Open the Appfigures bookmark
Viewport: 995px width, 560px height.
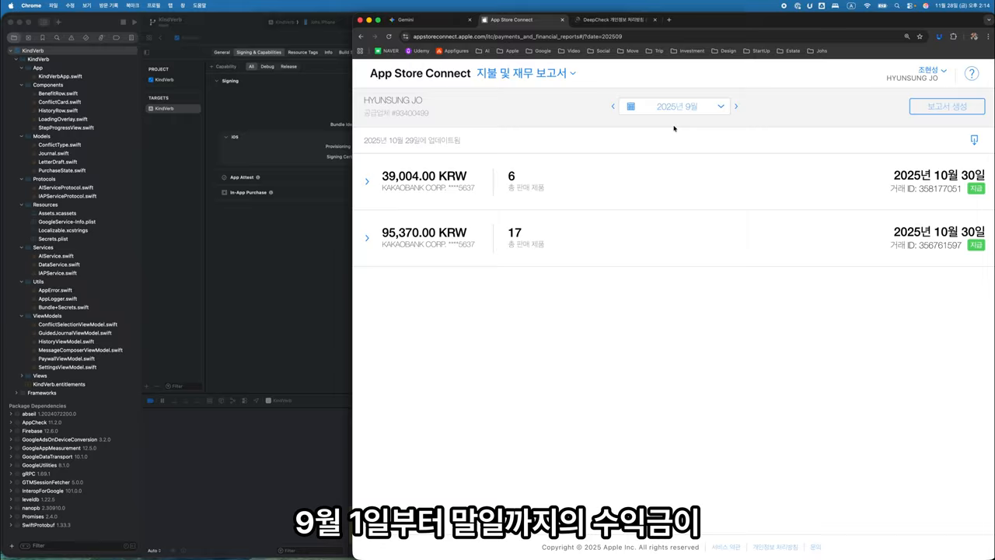[x=452, y=51]
